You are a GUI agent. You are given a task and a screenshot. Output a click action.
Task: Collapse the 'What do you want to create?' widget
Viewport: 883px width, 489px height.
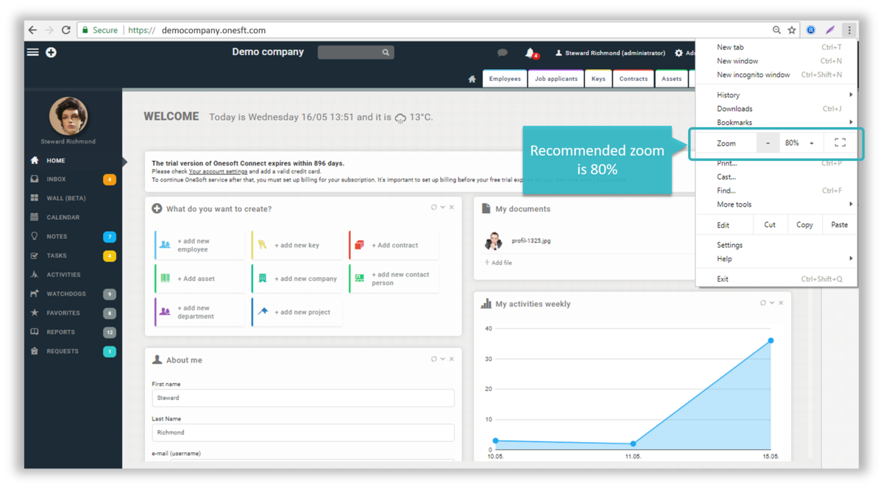pos(442,207)
